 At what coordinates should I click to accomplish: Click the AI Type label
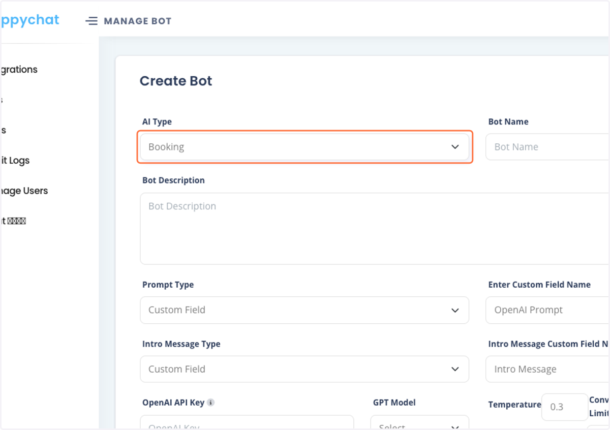[x=157, y=122]
